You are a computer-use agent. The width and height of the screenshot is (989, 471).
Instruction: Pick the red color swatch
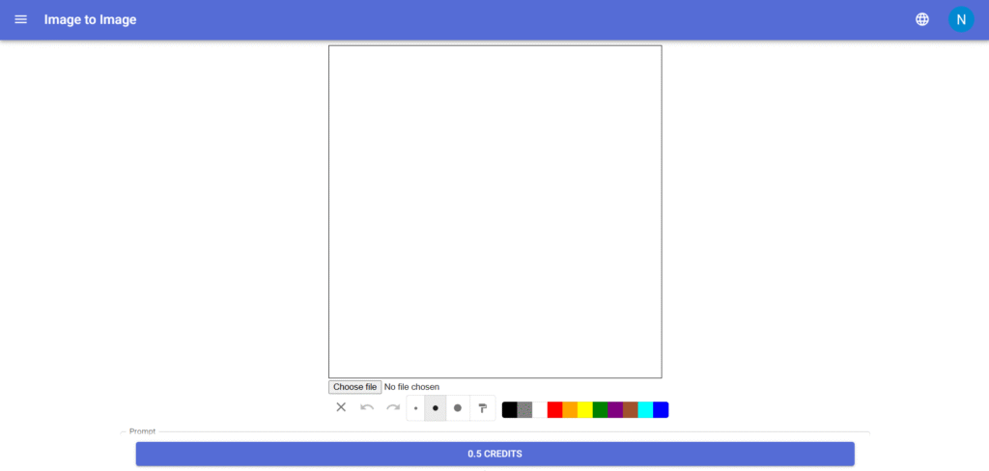[554, 410]
